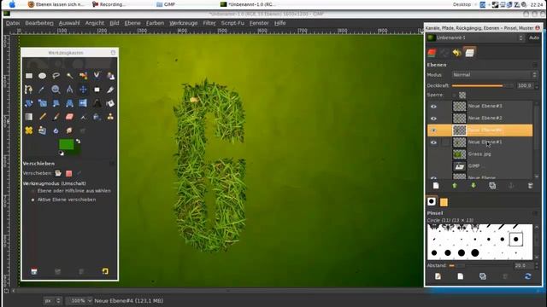The height and width of the screenshot is (307, 547).
Task: Open the px unit dropdown in status bar
Action: 53,300
